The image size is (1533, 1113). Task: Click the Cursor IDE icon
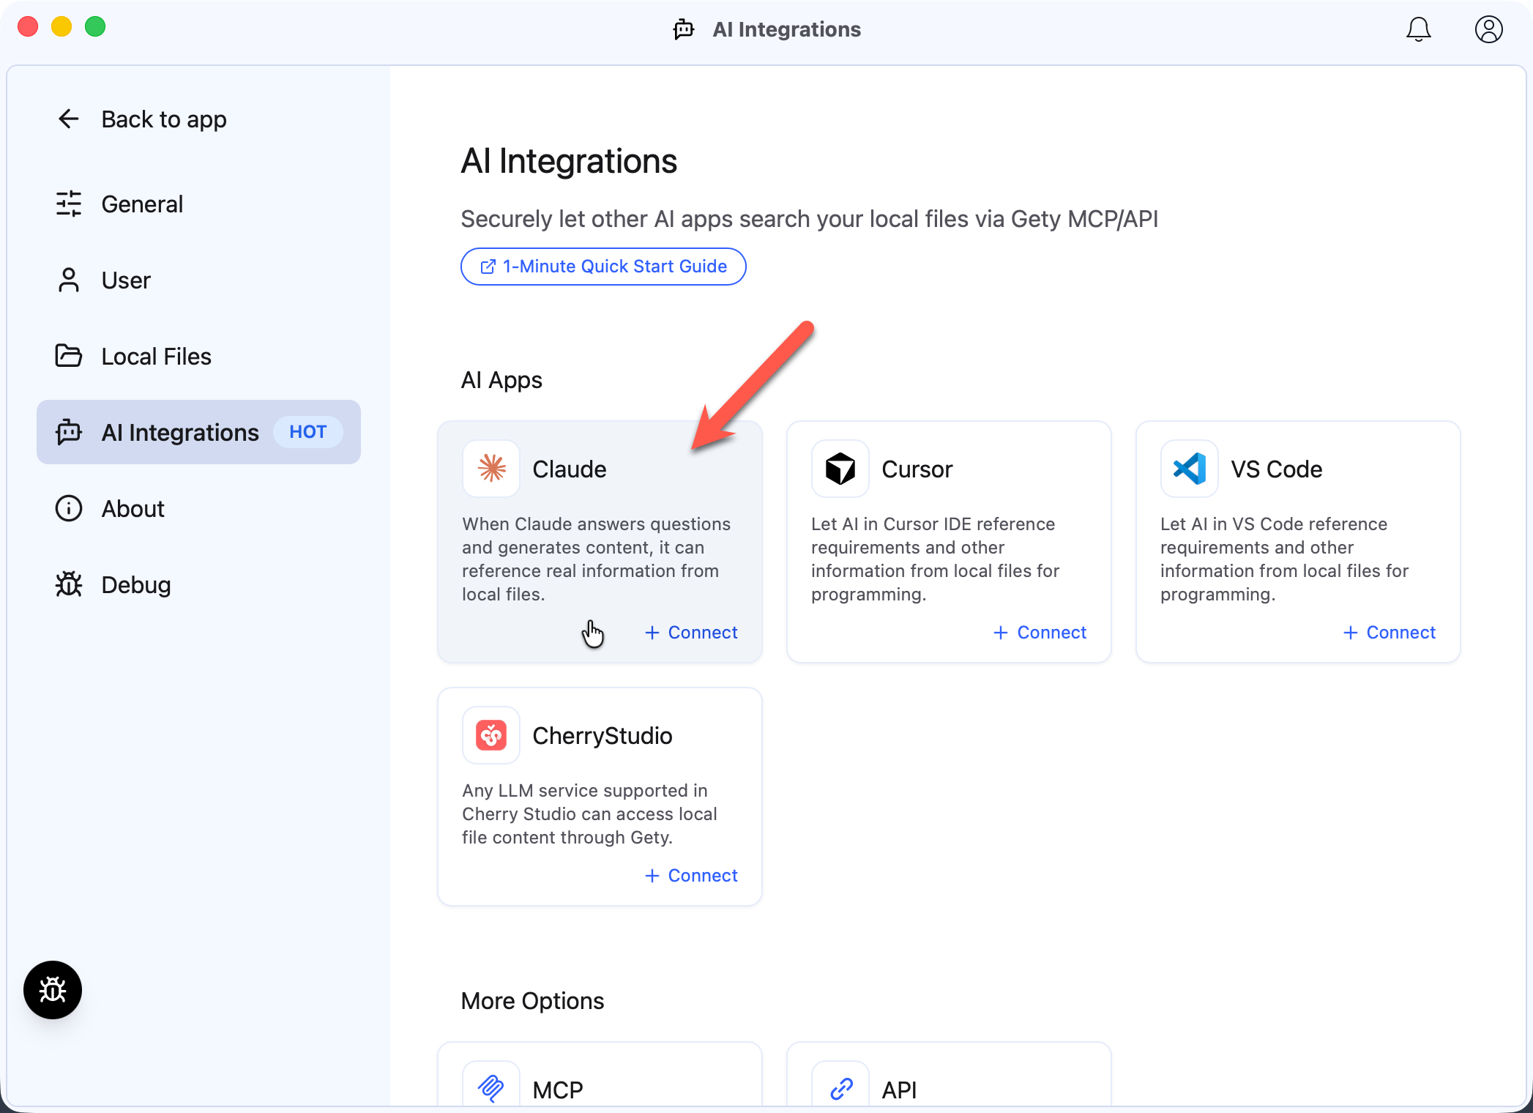[x=840, y=469]
